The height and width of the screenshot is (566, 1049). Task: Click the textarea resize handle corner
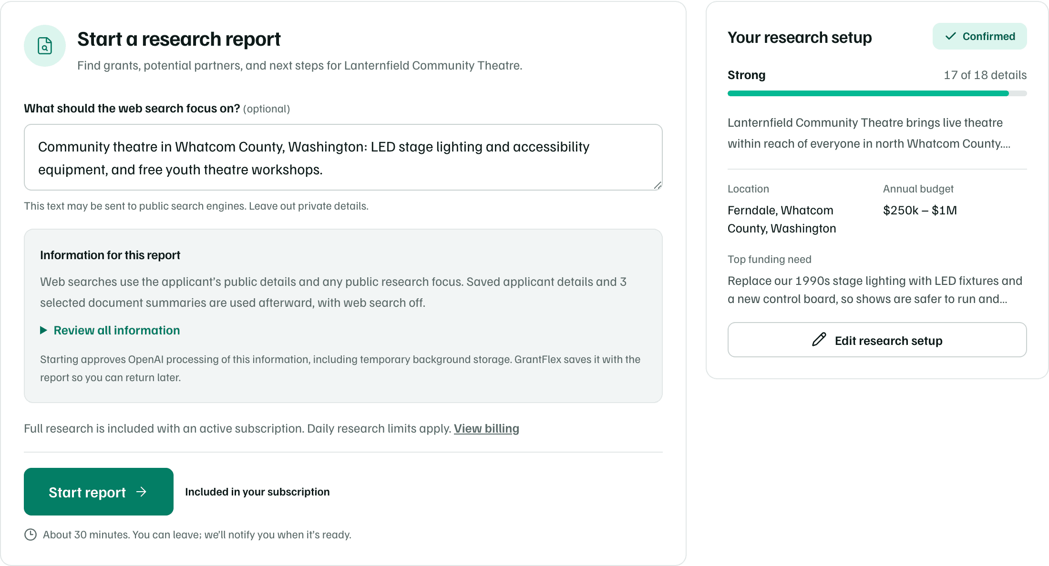tap(658, 185)
